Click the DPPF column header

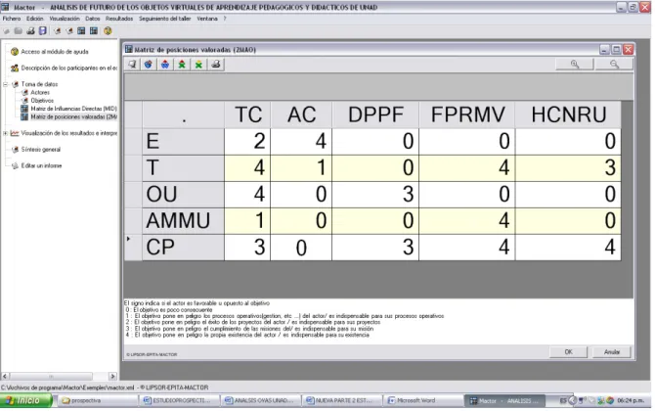tap(375, 114)
